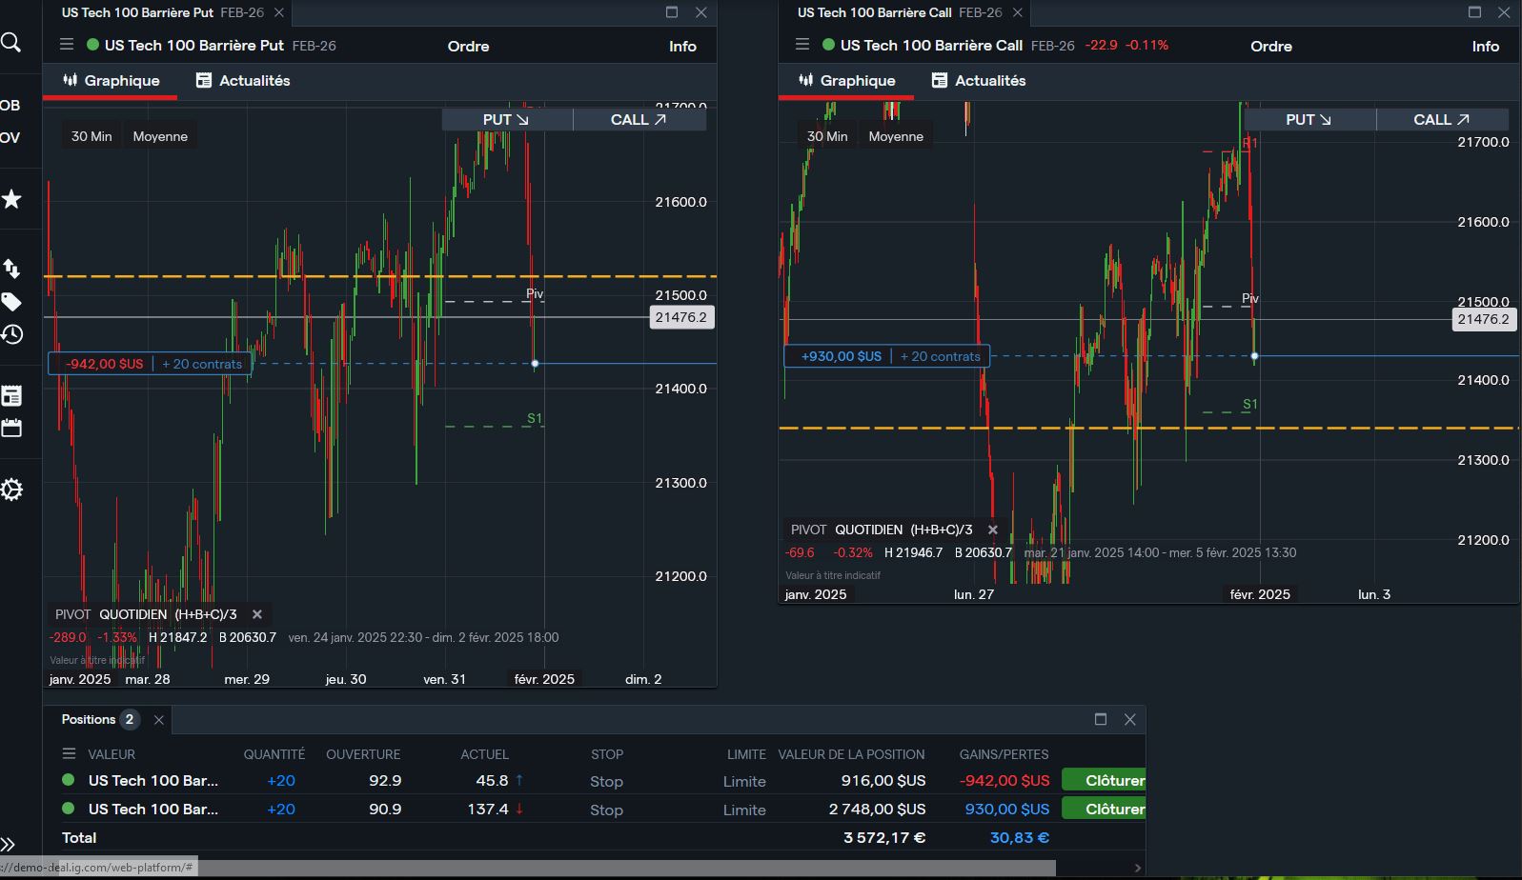Switch to the Graphique tab in the Put window
Image resolution: width=1522 pixels, height=880 pixels.
(x=111, y=81)
